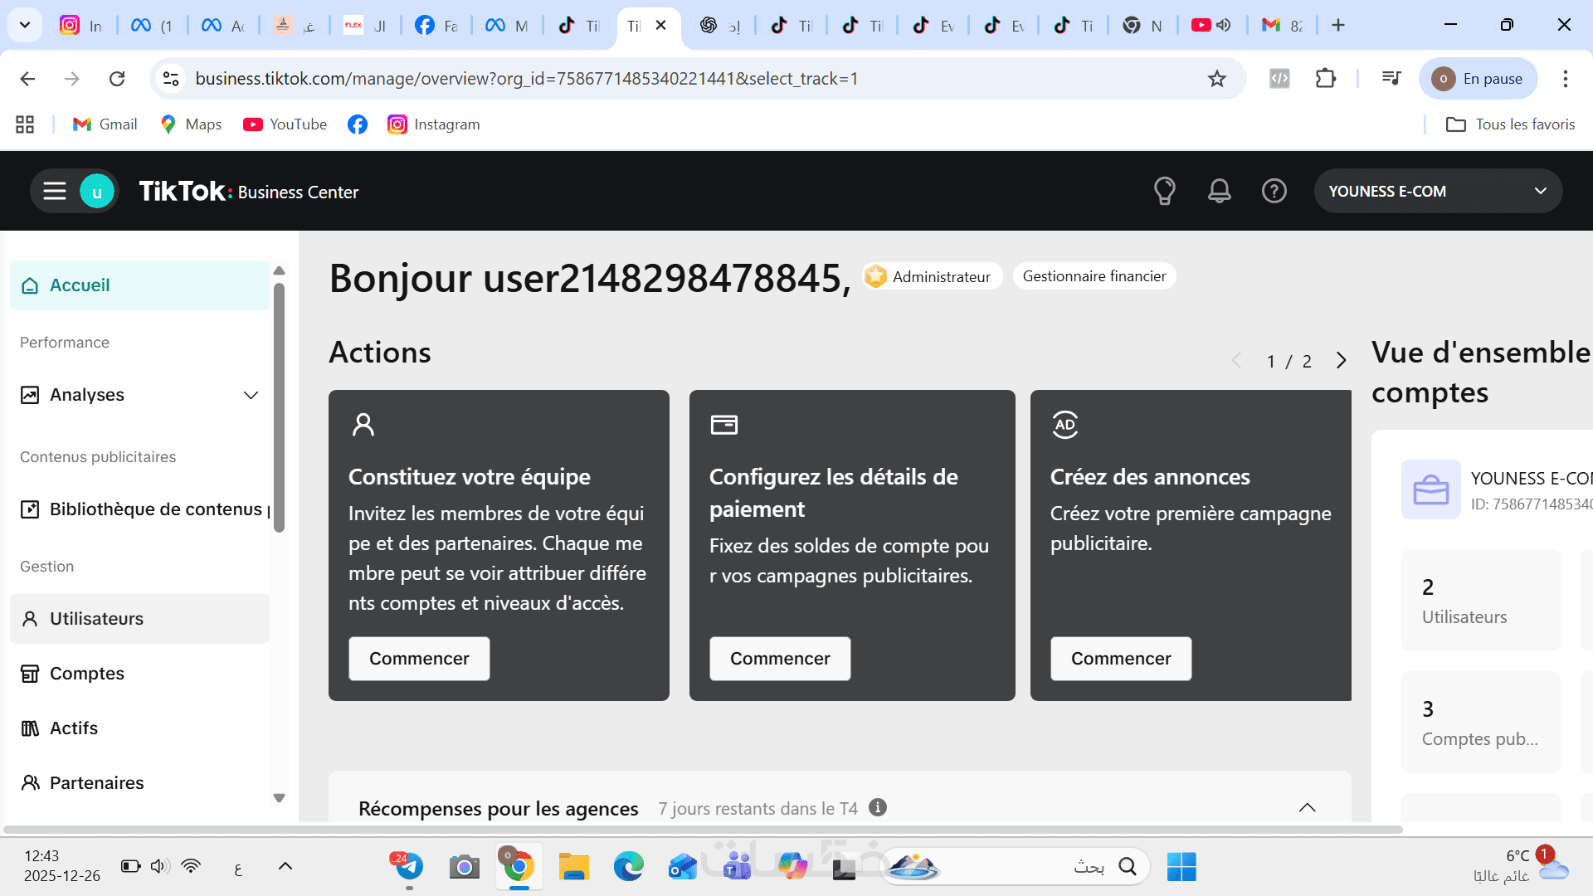The width and height of the screenshot is (1593, 896).
Task: Open the lightbulb tips icon
Action: (x=1164, y=192)
